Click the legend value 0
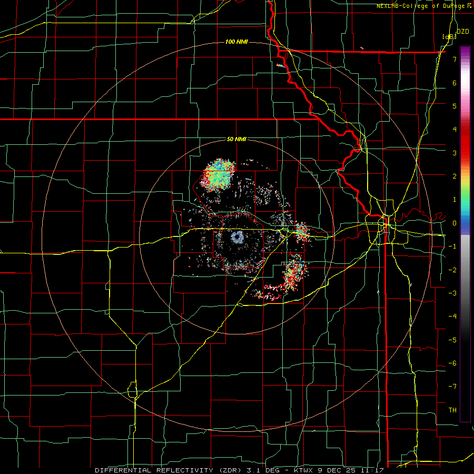 point(455,223)
